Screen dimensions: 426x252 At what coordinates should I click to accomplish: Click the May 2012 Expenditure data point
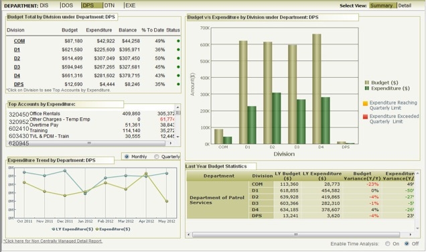167,201
